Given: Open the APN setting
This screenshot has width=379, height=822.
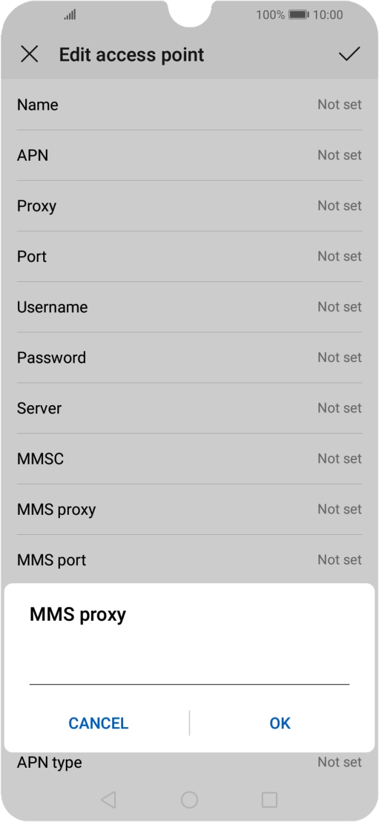Looking at the screenshot, I should [x=189, y=155].
